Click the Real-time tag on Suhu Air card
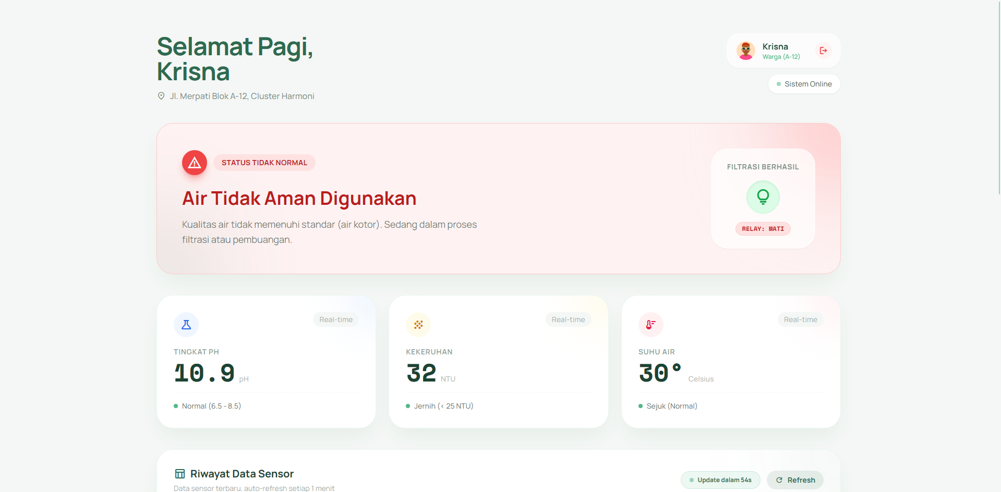1001x492 pixels. 800,319
